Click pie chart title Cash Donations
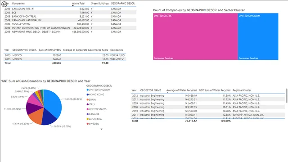 pyautogui.click(x=46, y=81)
